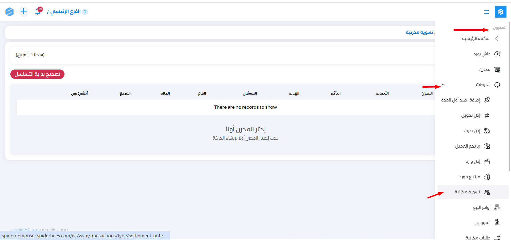Toggle the hamburger sidebar menu

pyautogui.click(x=486, y=12)
